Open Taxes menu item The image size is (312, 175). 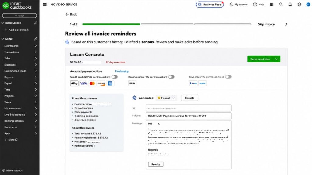coord(20,102)
